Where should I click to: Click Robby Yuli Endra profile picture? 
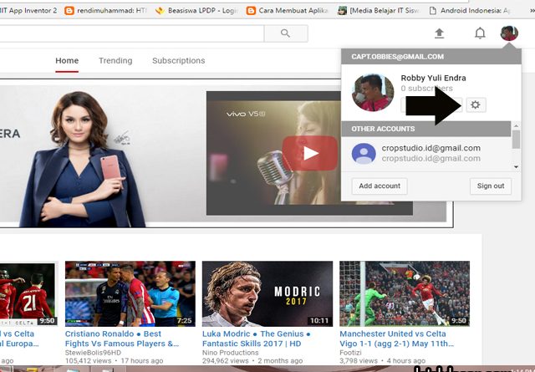click(373, 92)
